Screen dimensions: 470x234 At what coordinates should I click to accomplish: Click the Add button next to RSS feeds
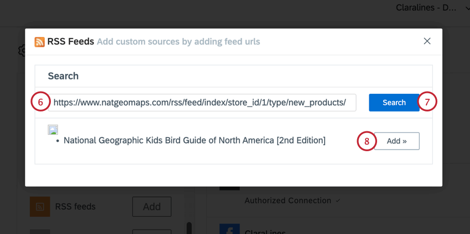pyautogui.click(x=152, y=206)
